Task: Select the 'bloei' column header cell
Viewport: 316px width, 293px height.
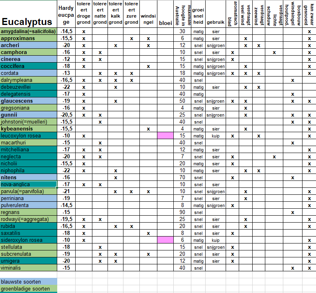Action: click(165, 14)
